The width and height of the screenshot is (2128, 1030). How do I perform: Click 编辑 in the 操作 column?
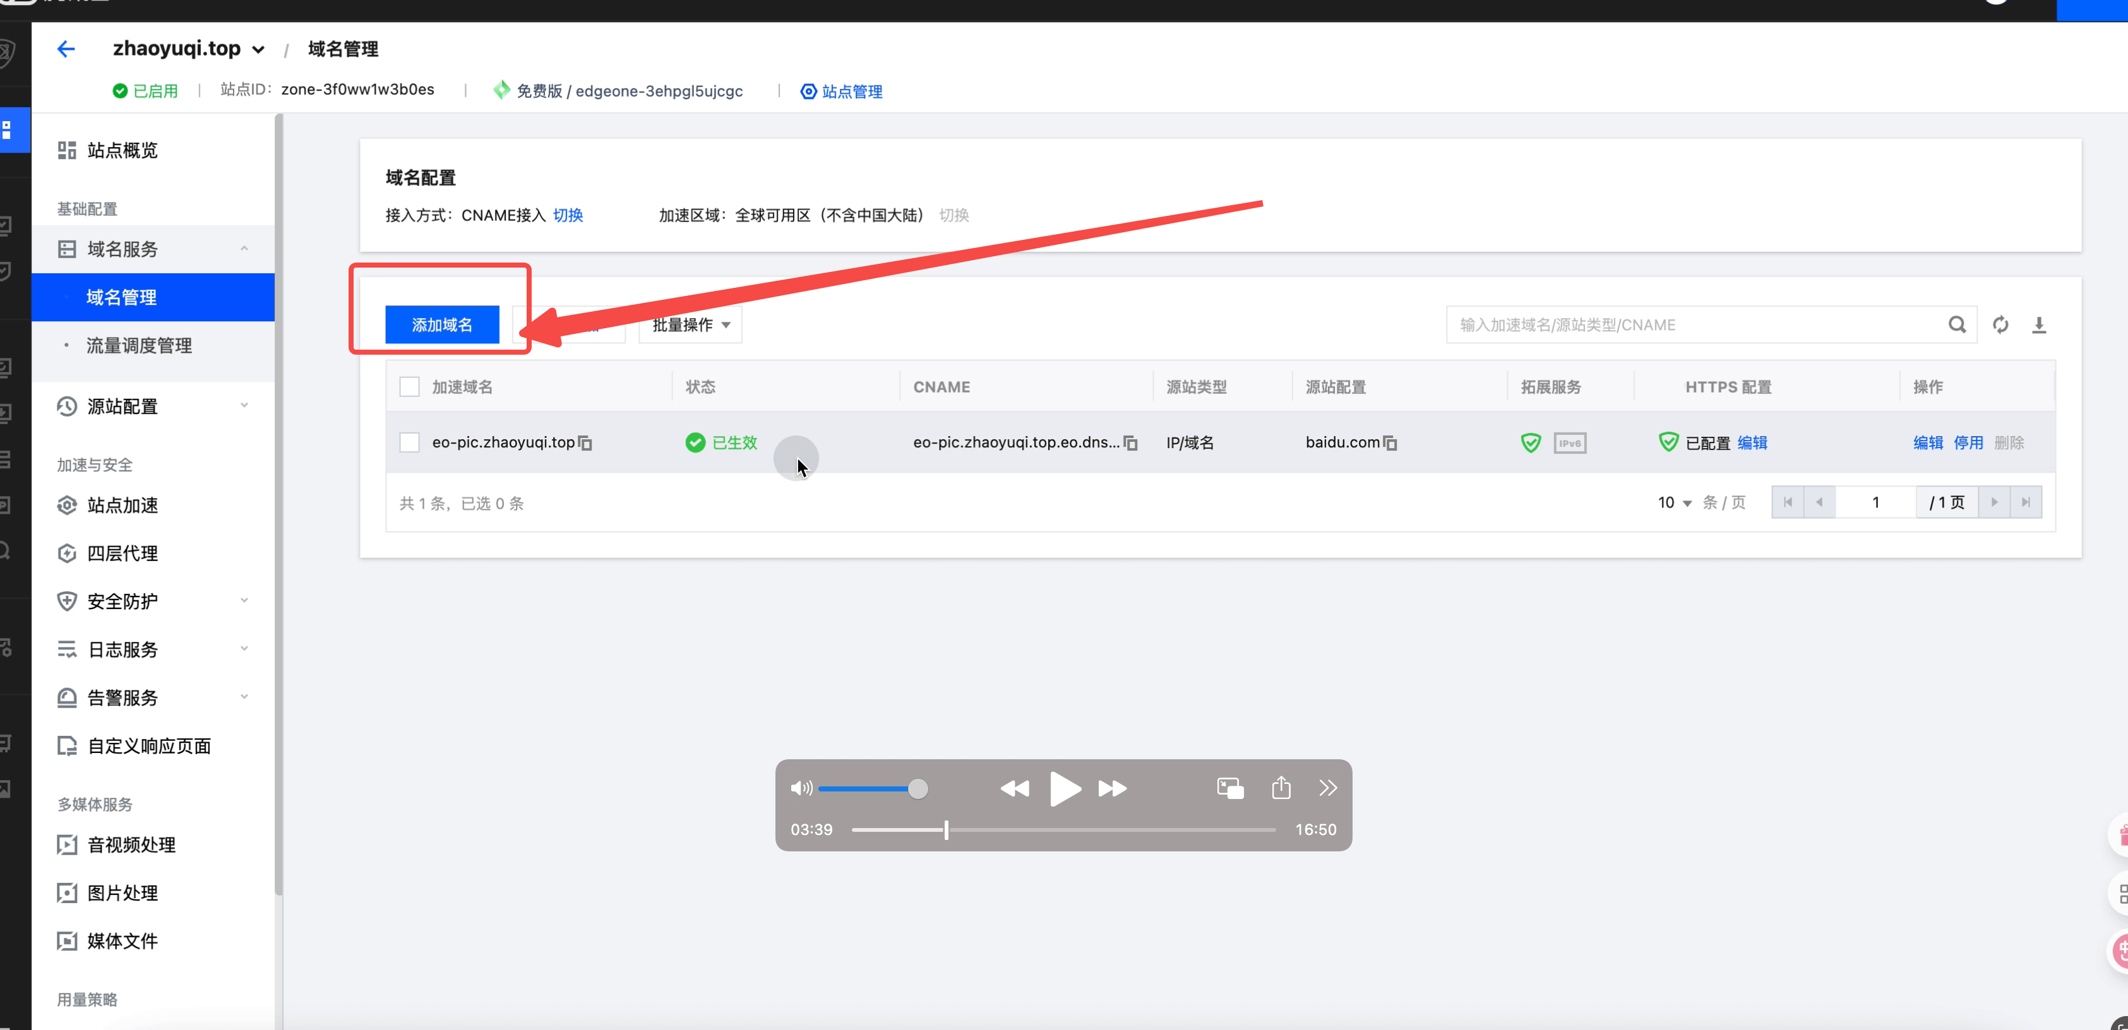[1928, 442]
